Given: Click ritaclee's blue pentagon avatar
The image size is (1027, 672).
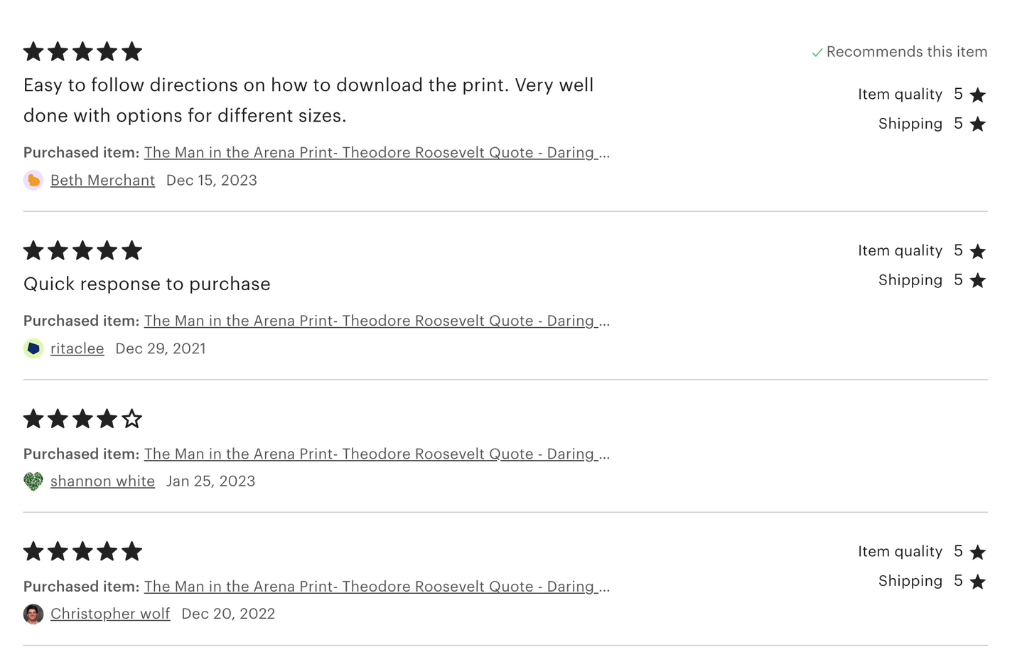Looking at the screenshot, I should pos(33,348).
